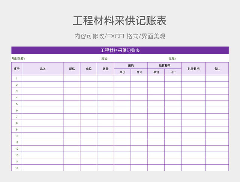Select row number 9 cell
Image resolution: width=240 pixels, height=182 pixels.
tap(16, 129)
